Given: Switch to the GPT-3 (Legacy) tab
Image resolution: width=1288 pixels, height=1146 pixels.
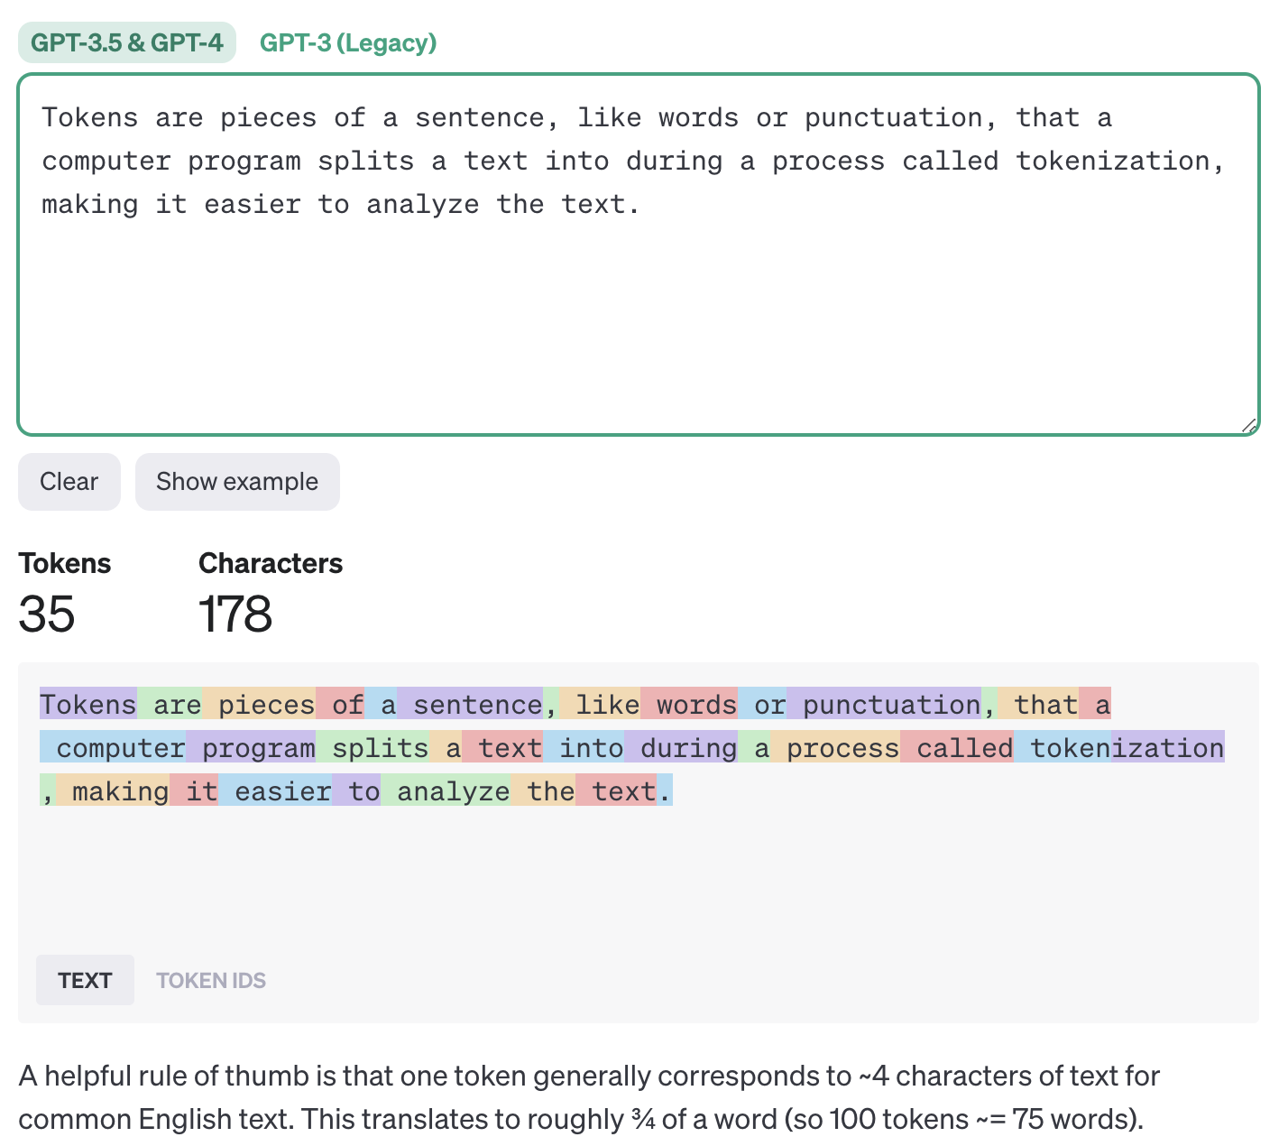Looking at the screenshot, I should [x=348, y=42].
